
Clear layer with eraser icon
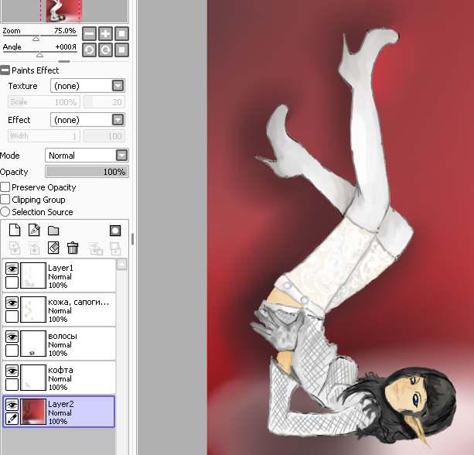[53, 248]
